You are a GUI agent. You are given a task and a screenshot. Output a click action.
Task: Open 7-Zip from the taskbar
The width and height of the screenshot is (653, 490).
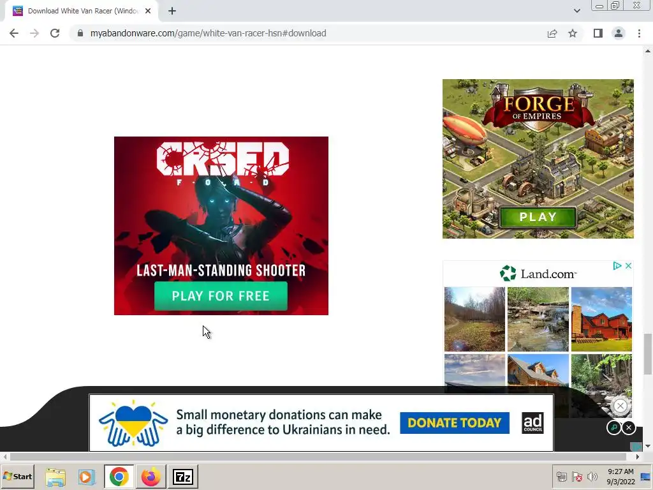click(x=183, y=477)
